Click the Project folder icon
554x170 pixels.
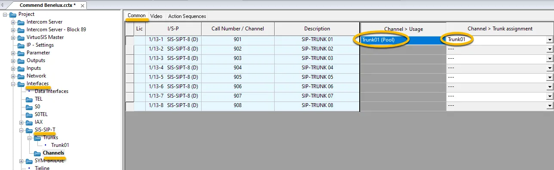coord(12,15)
